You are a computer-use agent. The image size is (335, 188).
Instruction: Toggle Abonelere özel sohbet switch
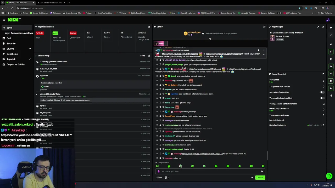[x=322, y=92]
